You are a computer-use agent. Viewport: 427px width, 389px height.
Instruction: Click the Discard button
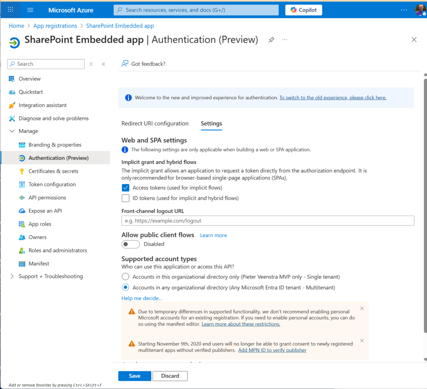coord(170,376)
